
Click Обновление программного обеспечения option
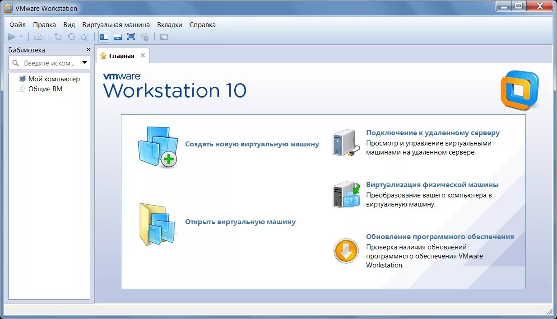[440, 236]
